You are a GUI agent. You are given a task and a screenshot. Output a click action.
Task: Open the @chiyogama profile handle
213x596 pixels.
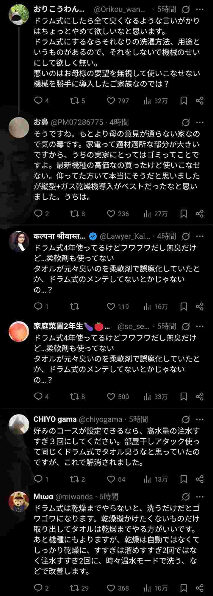pyautogui.click(x=101, y=420)
